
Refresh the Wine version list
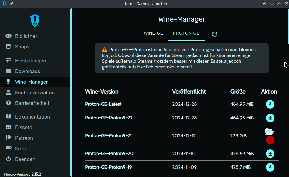[215, 34]
